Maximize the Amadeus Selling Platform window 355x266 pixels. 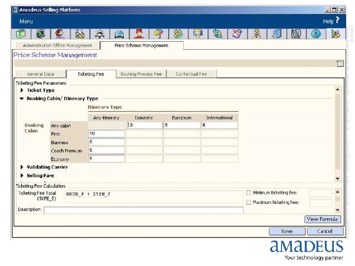(x=334, y=10)
